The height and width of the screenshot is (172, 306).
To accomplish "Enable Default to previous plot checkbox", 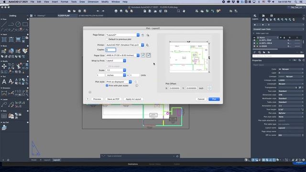I will [x=107, y=39].
